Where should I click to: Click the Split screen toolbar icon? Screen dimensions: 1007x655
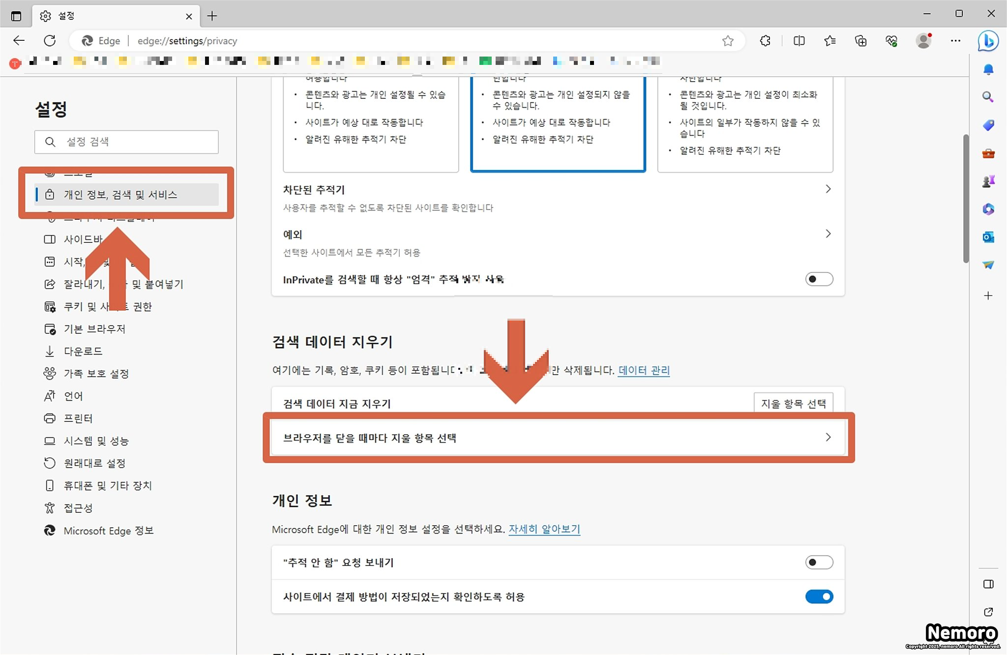pyautogui.click(x=799, y=41)
